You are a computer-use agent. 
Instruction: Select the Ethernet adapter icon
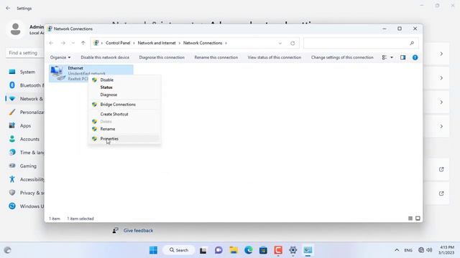(x=57, y=73)
